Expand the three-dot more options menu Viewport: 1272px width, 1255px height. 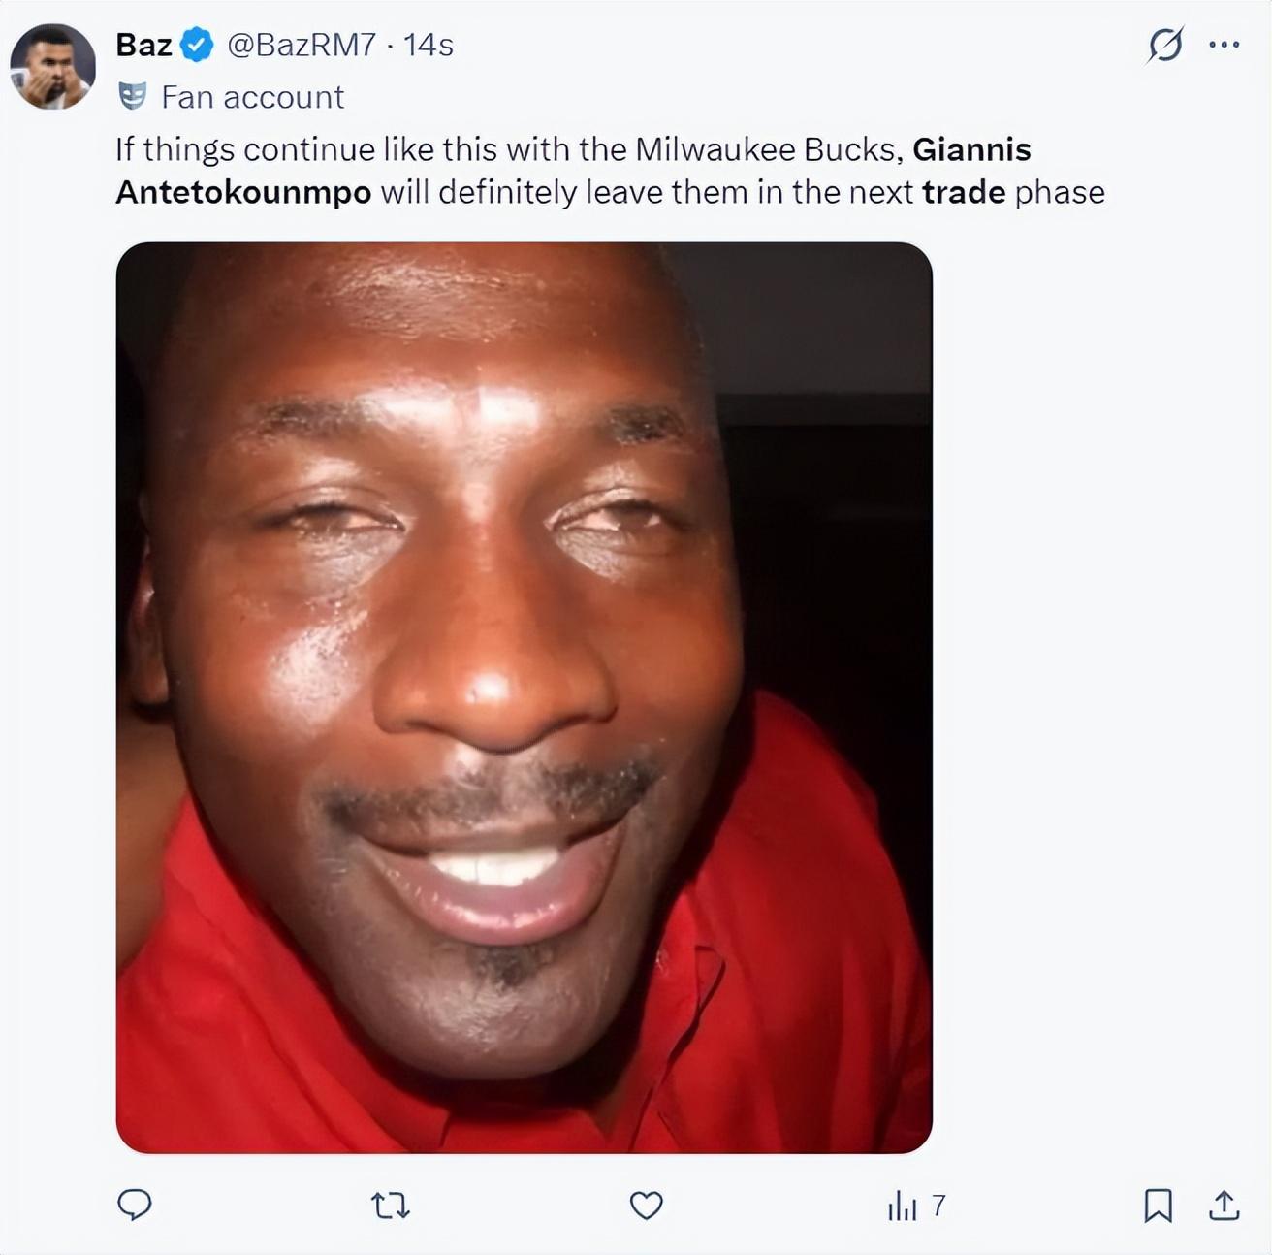click(1224, 45)
